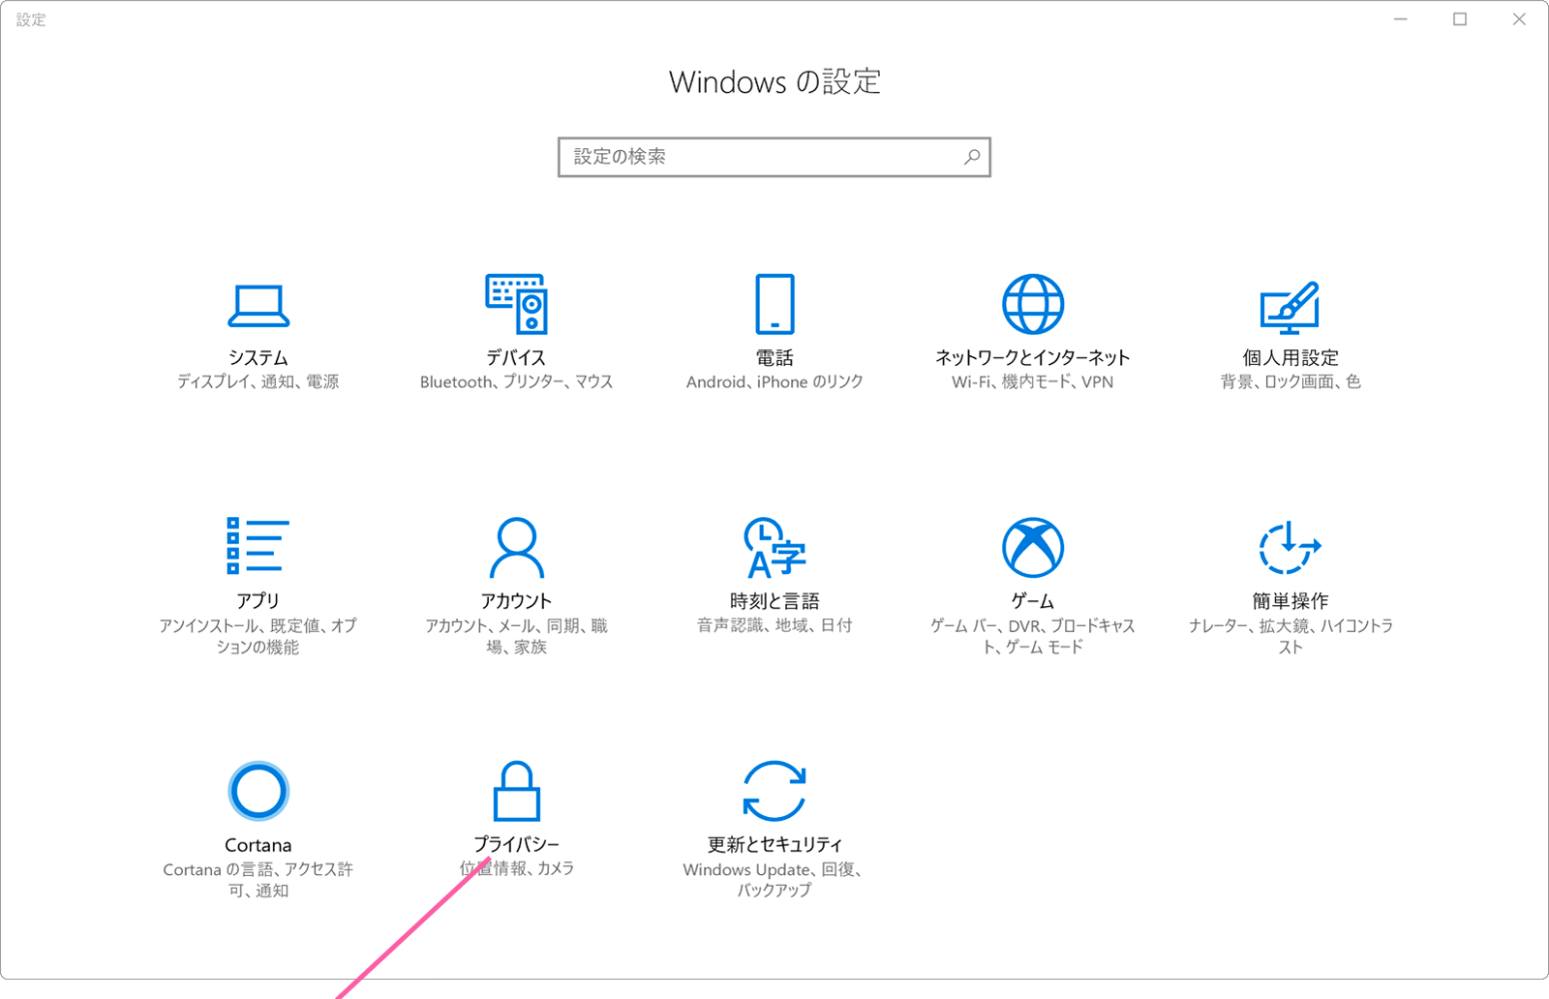
Task: Click the Android、iPhone のリンク description
Action: [x=774, y=382]
